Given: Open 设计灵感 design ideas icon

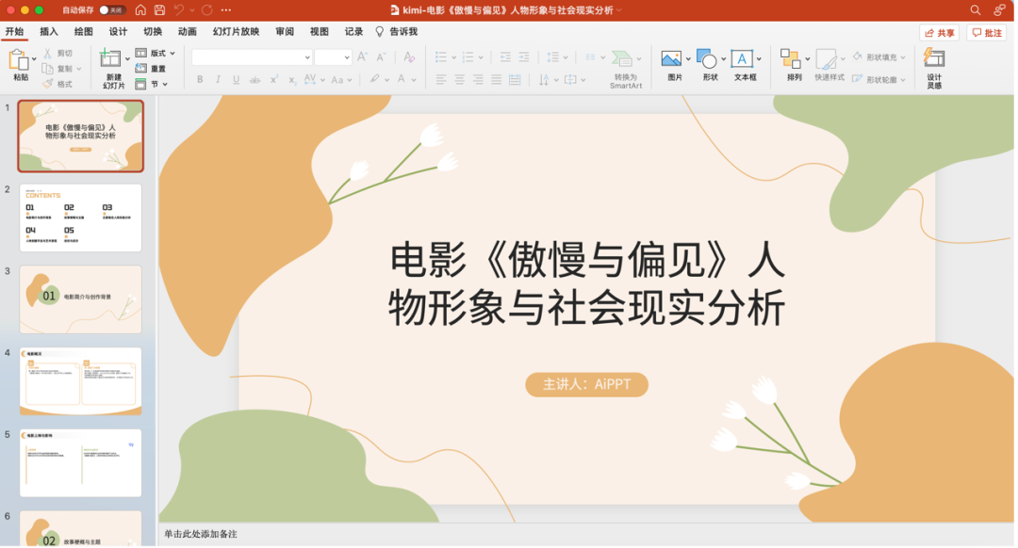Looking at the screenshot, I should pyautogui.click(x=933, y=58).
